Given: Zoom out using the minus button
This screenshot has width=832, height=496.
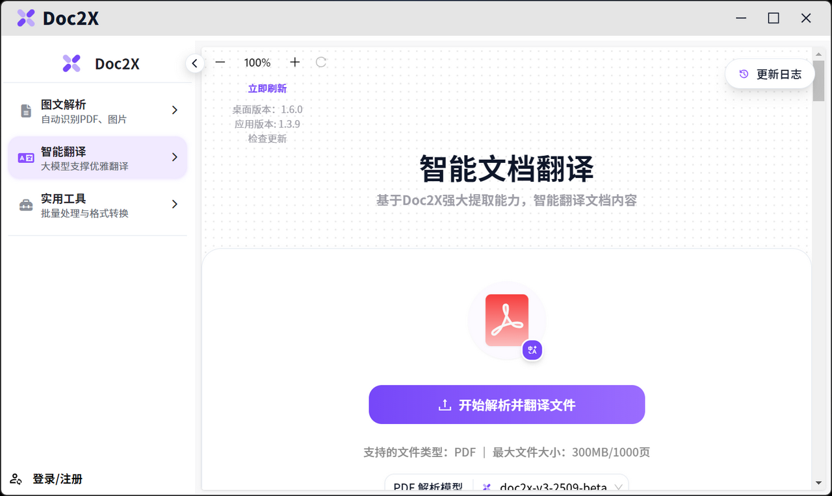Looking at the screenshot, I should point(220,62).
